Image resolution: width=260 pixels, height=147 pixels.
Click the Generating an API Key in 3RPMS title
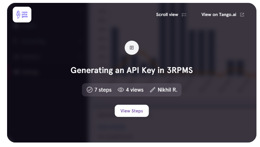click(x=132, y=70)
